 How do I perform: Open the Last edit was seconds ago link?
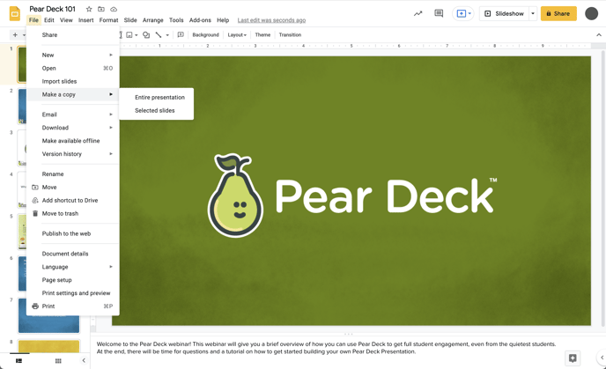(271, 20)
